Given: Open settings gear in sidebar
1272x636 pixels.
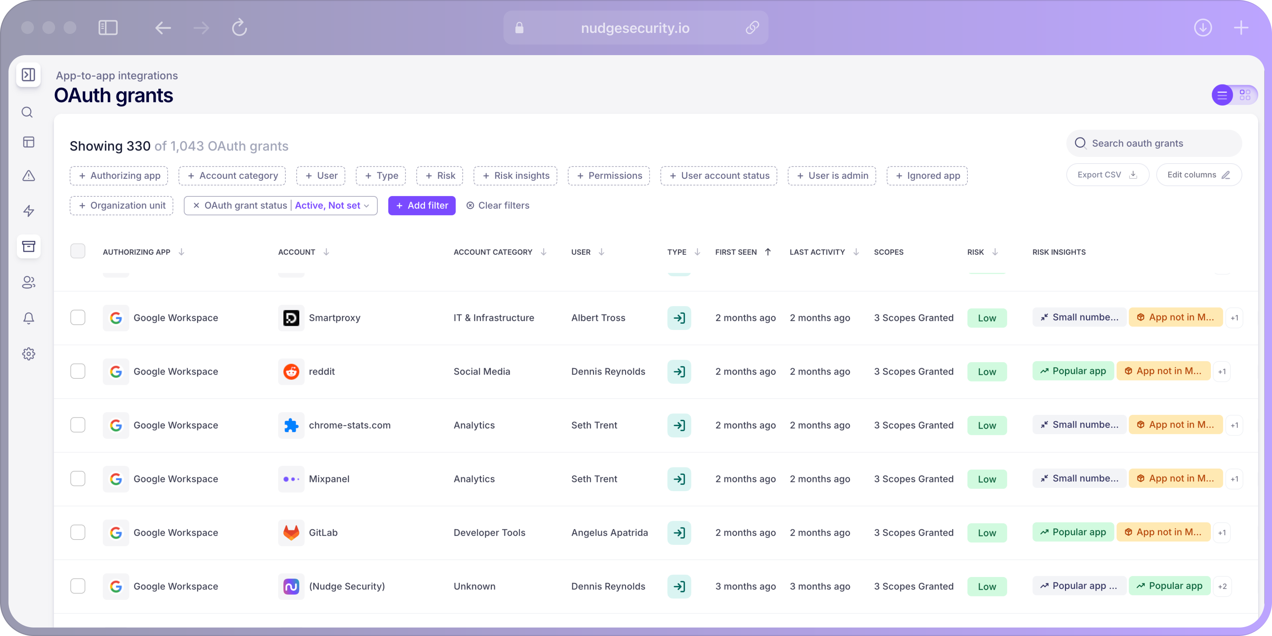Looking at the screenshot, I should point(29,354).
